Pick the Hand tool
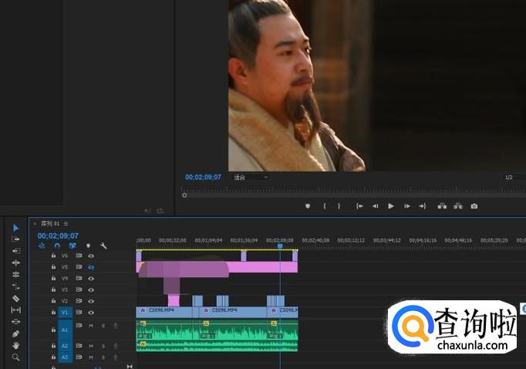The height and width of the screenshot is (369, 526). pos(16,345)
